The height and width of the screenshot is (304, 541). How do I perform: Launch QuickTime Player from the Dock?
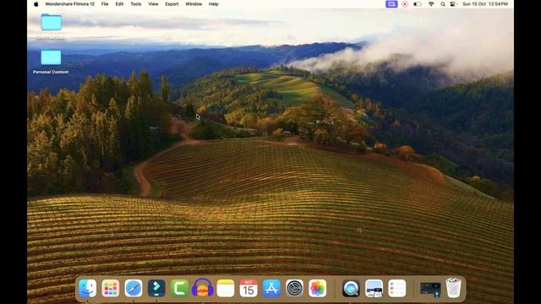click(x=351, y=288)
